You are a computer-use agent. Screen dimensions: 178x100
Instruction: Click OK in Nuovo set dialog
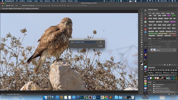click(x=100, y=42)
